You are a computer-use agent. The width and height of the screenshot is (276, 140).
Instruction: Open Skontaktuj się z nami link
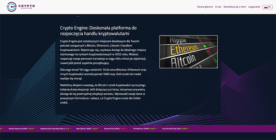[235, 7]
